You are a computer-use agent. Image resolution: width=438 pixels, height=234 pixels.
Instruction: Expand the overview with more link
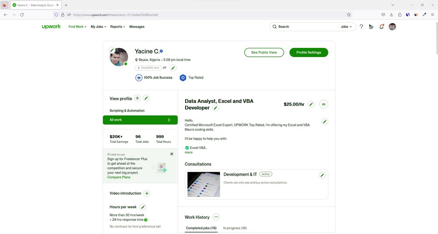(189, 153)
